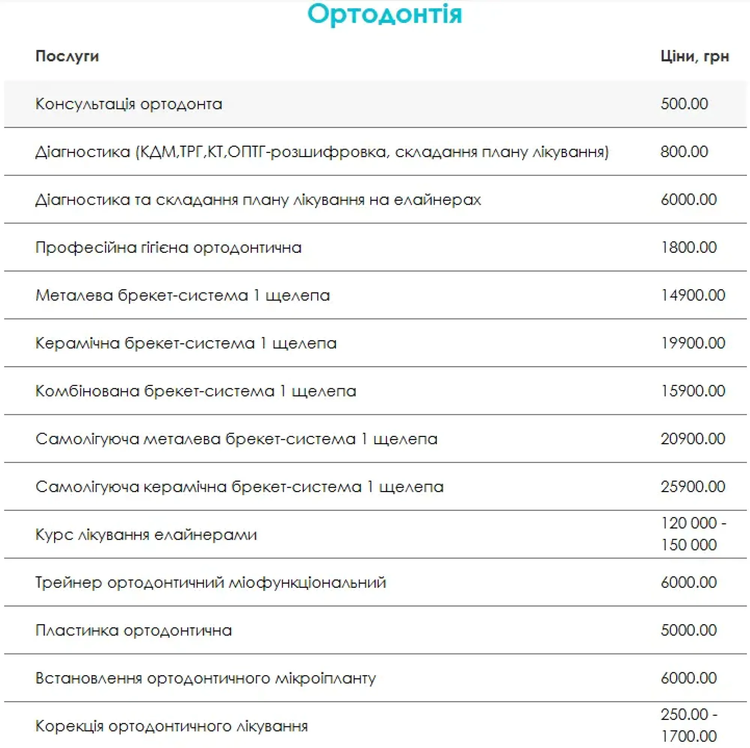
Task: Click the 500.00 consultation price
Action: (x=684, y=104)
